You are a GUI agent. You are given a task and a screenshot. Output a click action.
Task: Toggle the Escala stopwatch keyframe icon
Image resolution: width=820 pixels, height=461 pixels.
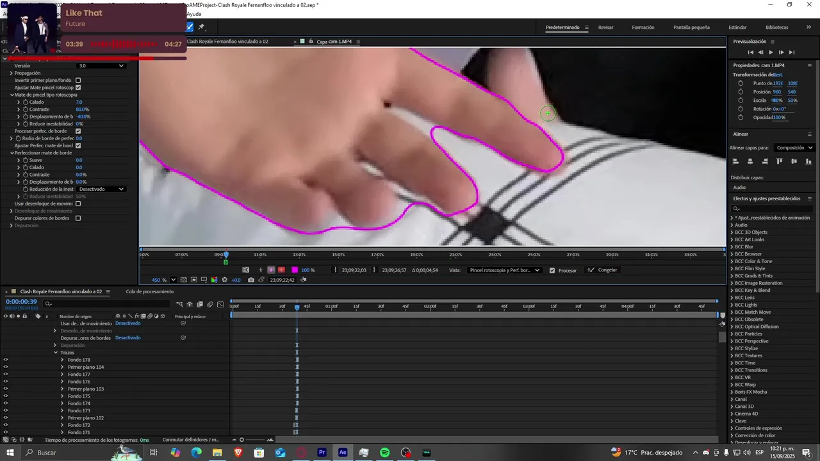point(741,100)
